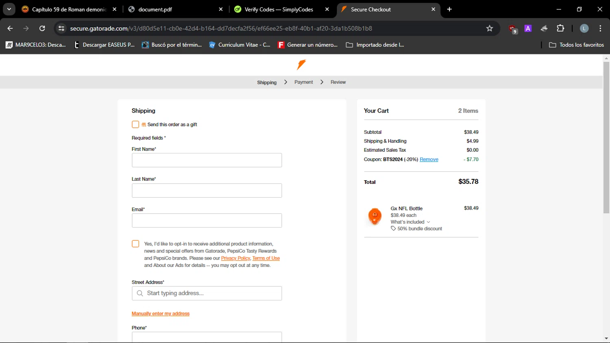This screenshot has height=343, width=610.
Task: Open the Terms of Use link
Action: [266, 258]
